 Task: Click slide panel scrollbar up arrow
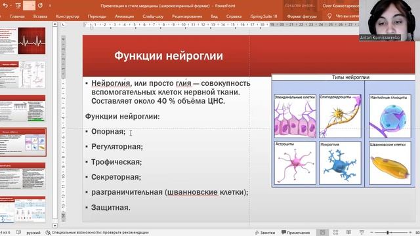[x=55, y=24]
